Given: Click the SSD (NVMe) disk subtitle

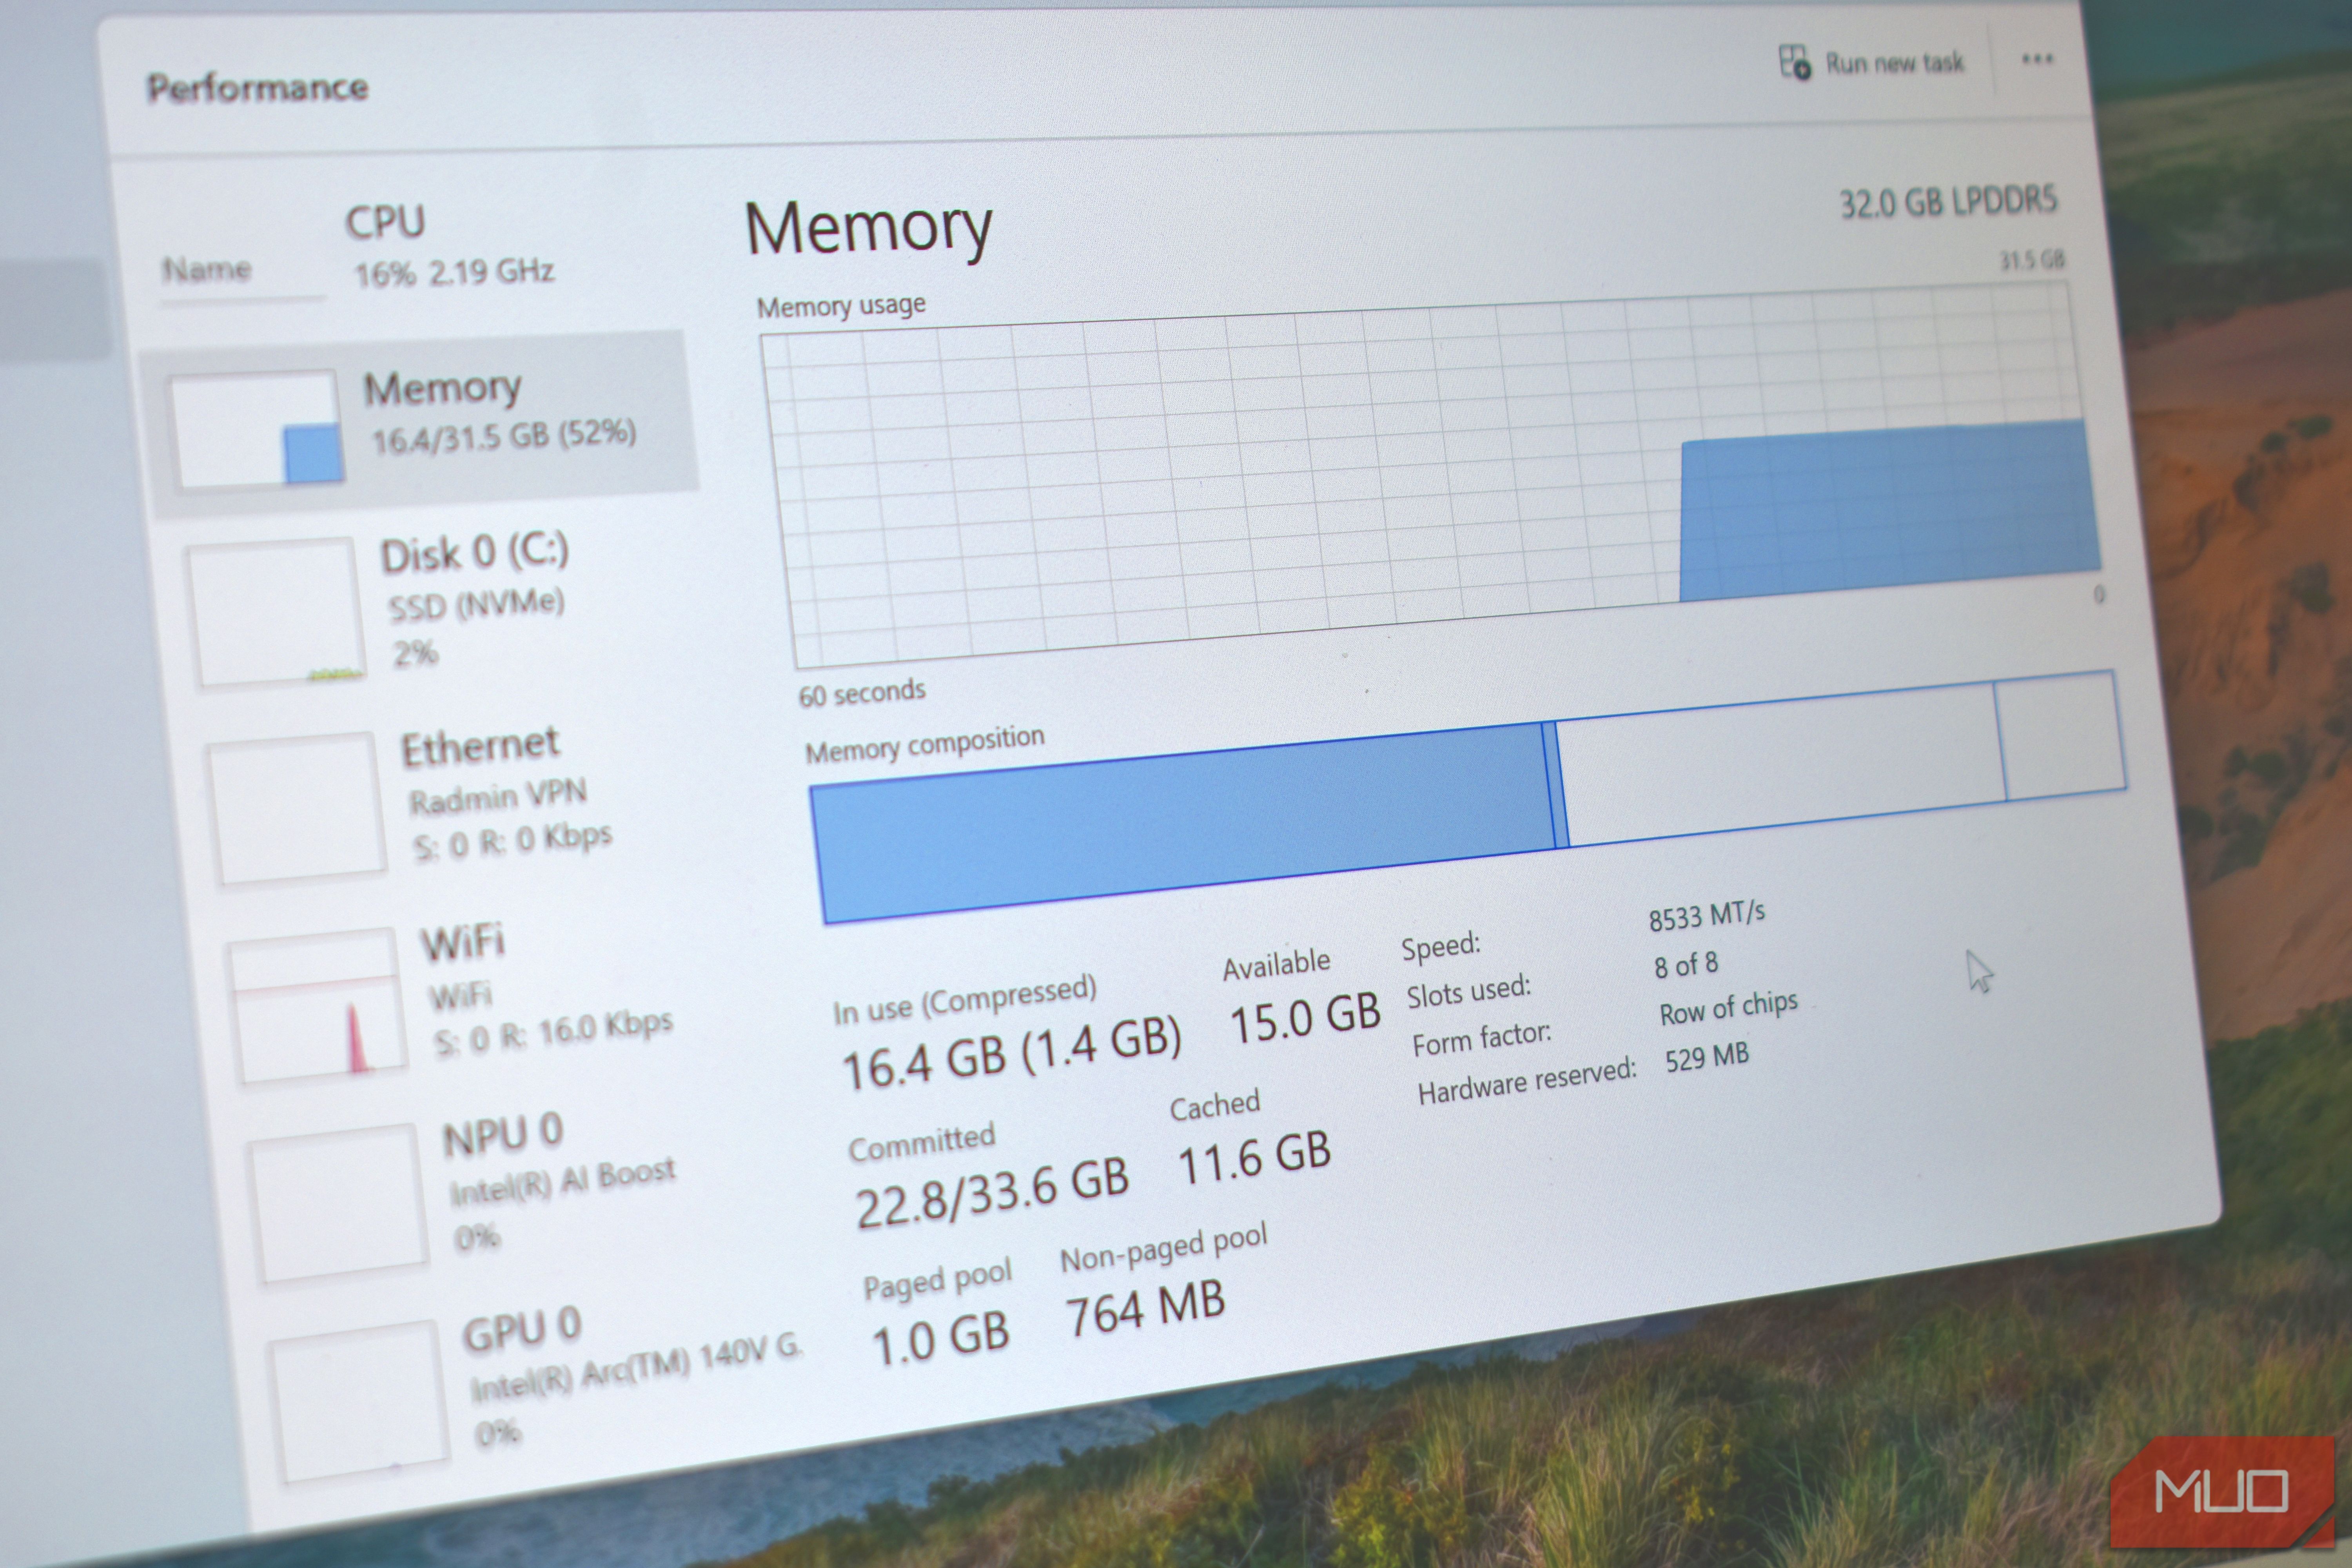Looking at the screenshot, I should pyautogui.click(x=477, y=604).
